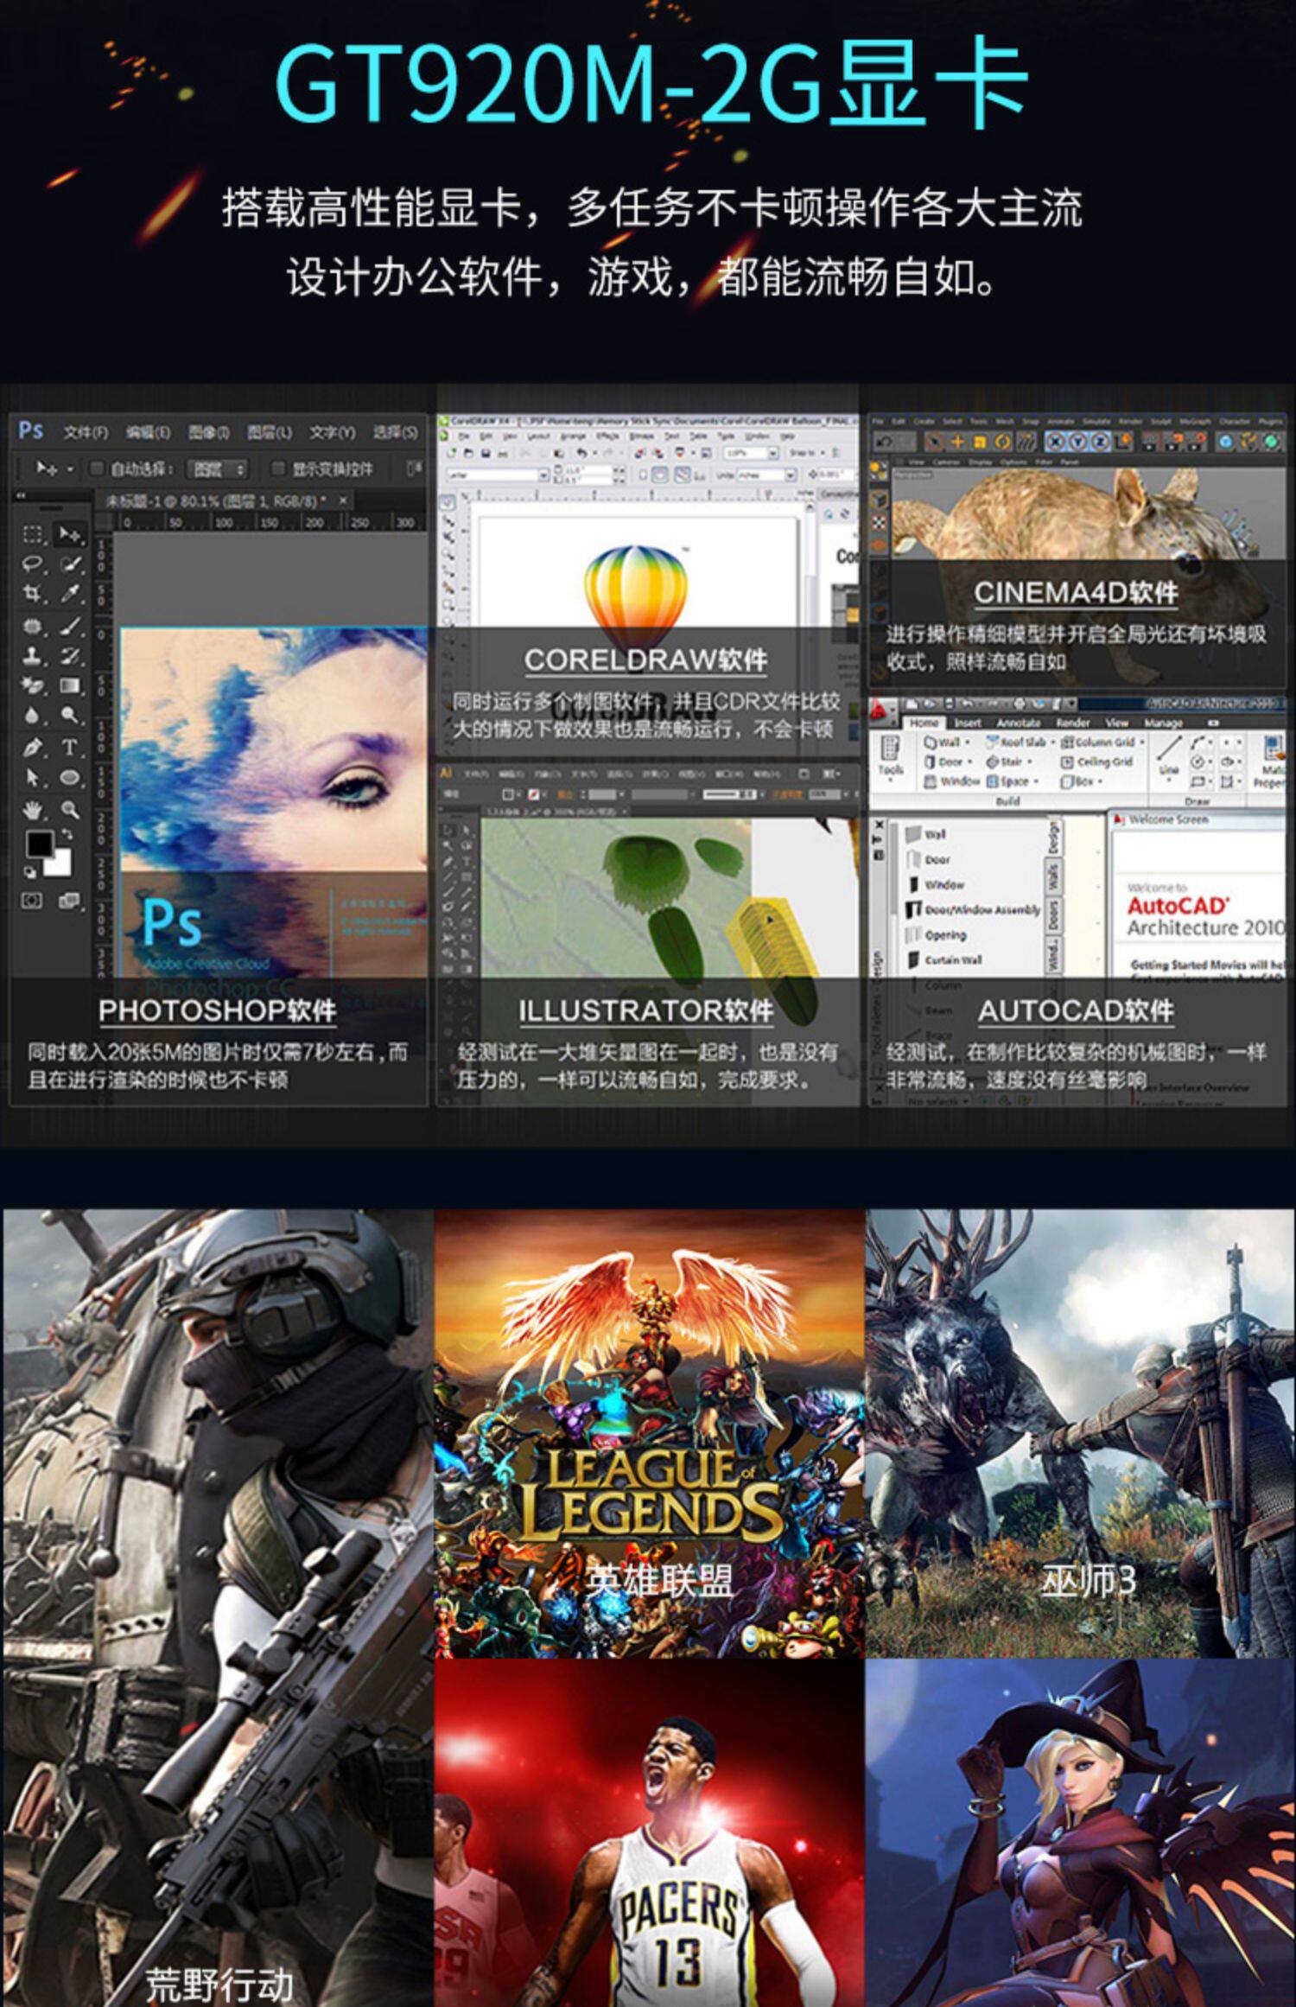This screenshot has height=2007, width=1296.
Task: Enable Photoshop's auto-select checkbox (自动选择)
Action: 98,468
